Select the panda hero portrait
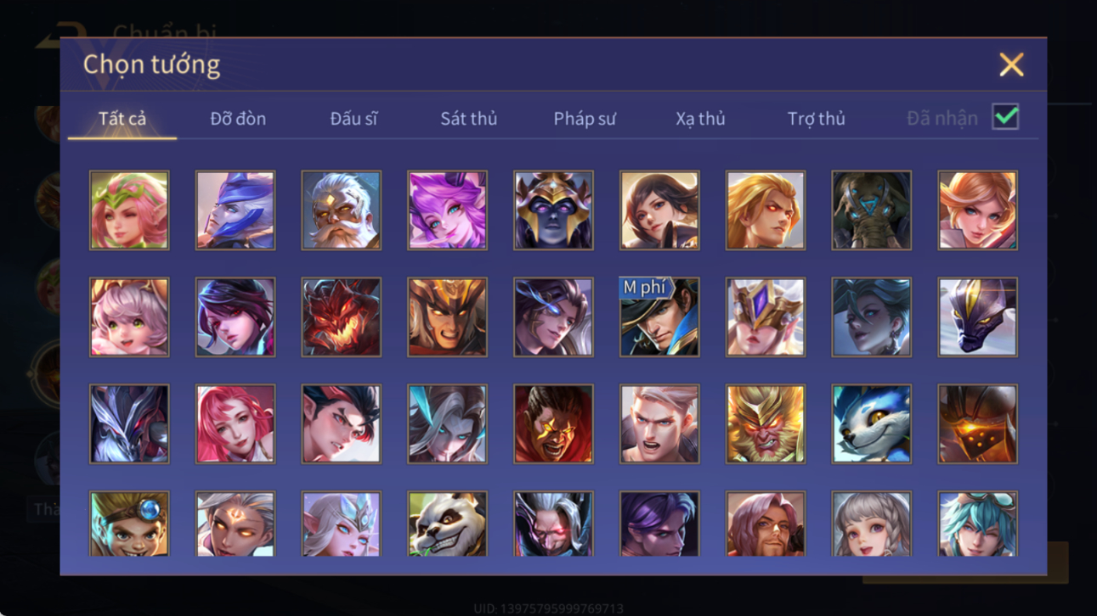 447,524
